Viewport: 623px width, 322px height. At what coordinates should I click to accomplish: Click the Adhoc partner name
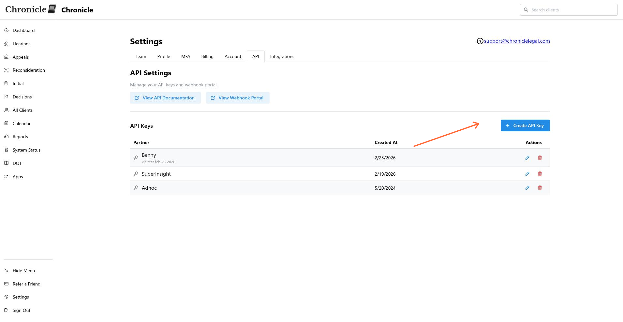149,188
